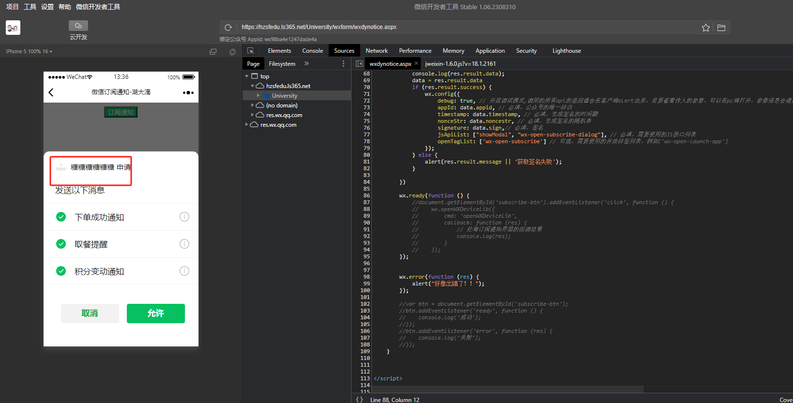Expand the (no domain) tree node
The image size is (793, 403).
point(253,105)
